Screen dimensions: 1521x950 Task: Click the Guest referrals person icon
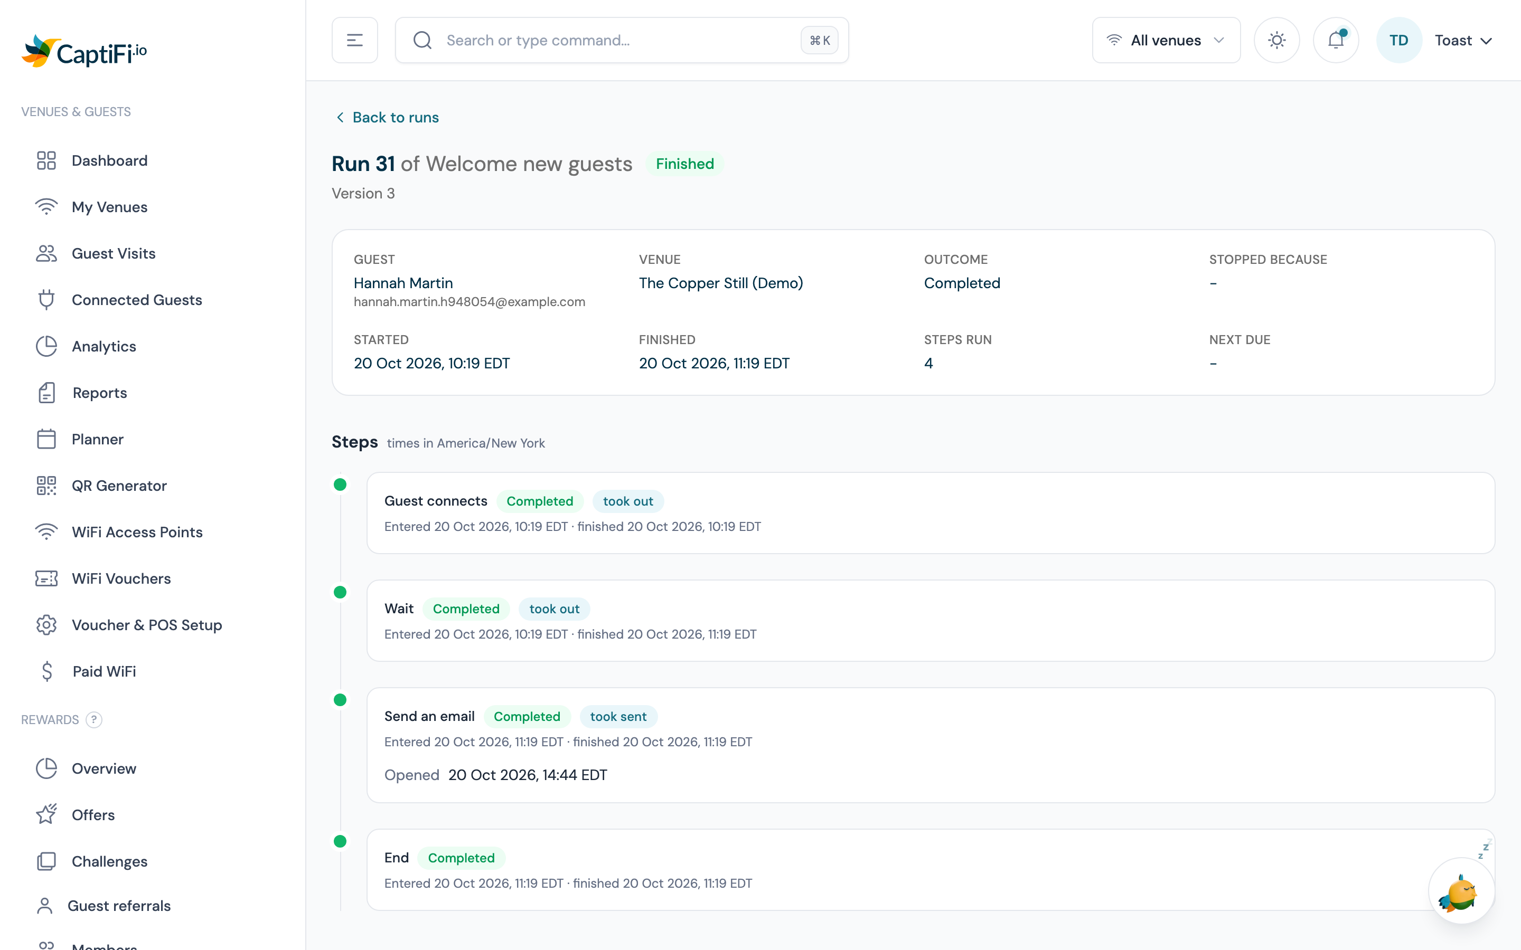click(44, 905)
